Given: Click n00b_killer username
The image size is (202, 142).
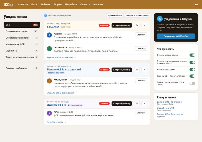Looking at the screenshot, I should pyautogui.click(x=60, y=80).
